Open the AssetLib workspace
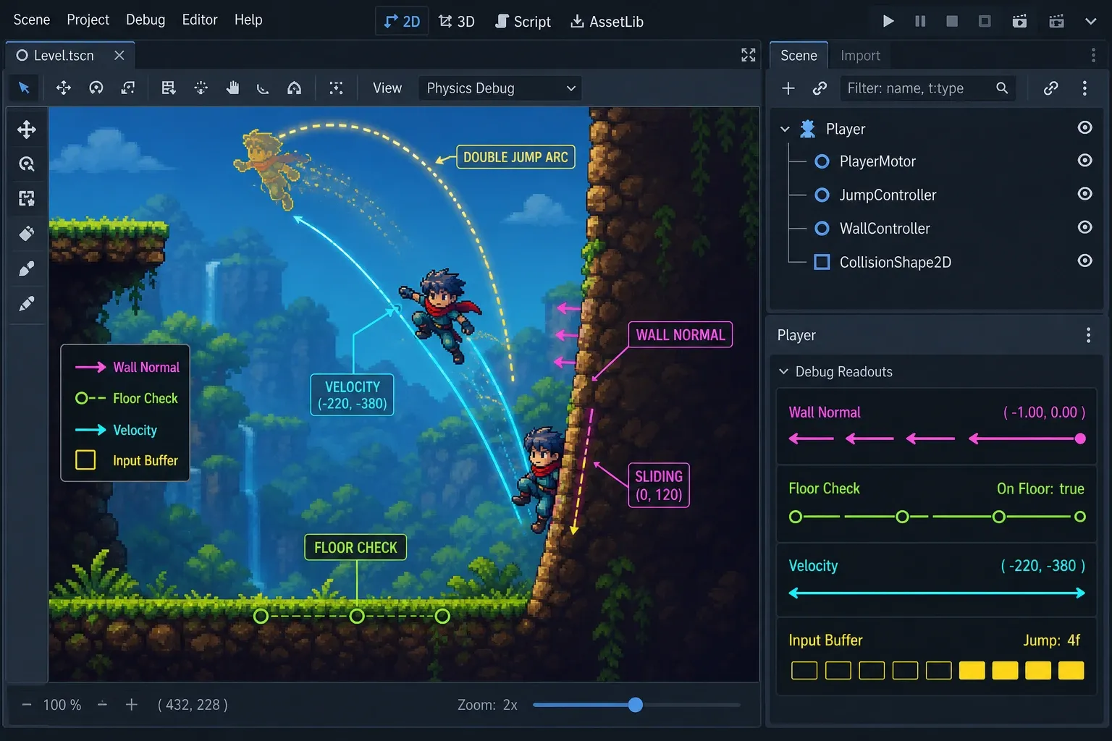 [x=607, y=22]
